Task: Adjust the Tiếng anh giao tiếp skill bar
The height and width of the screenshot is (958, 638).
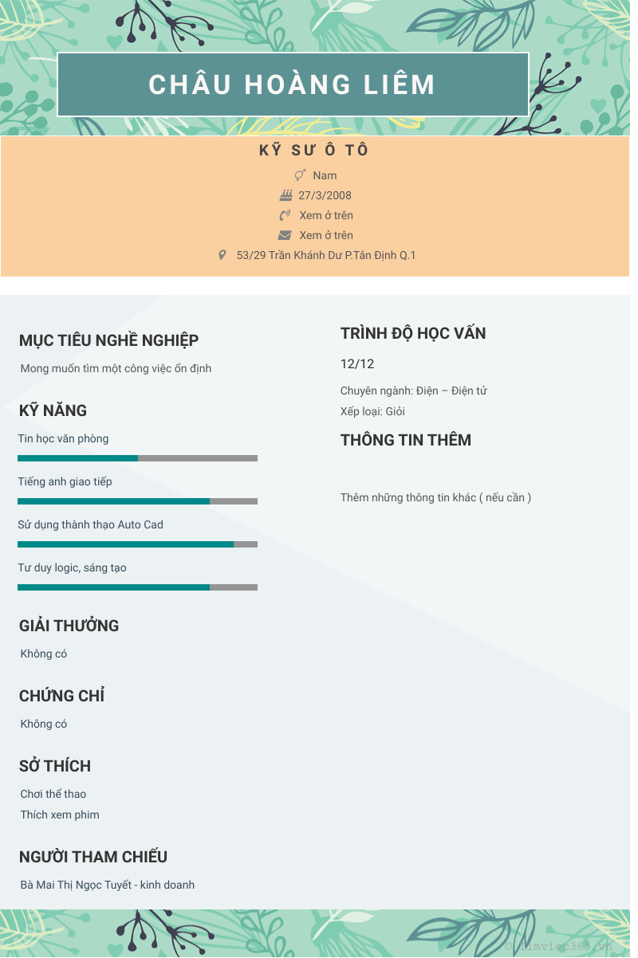Action: coord(137,501)
